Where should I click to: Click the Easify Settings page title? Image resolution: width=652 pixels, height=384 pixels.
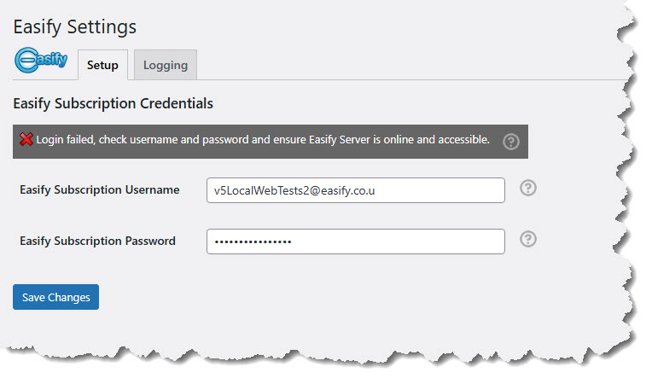click(x=74, y=26)
